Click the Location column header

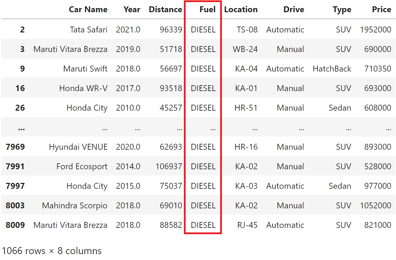pyautogui.click(x=241, y=10)
